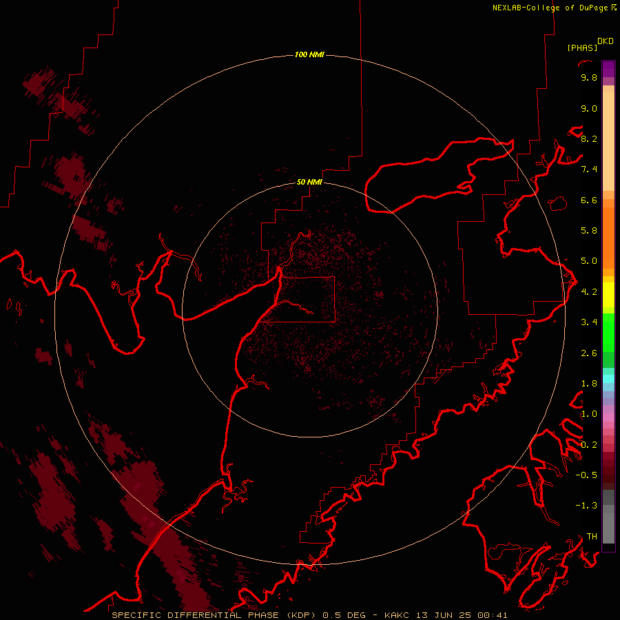Click the 3.4 value on color scale

click(x=589, y=322)
